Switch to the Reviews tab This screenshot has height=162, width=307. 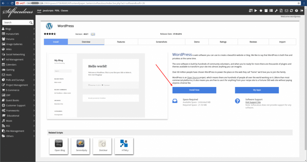pos(253,42)
